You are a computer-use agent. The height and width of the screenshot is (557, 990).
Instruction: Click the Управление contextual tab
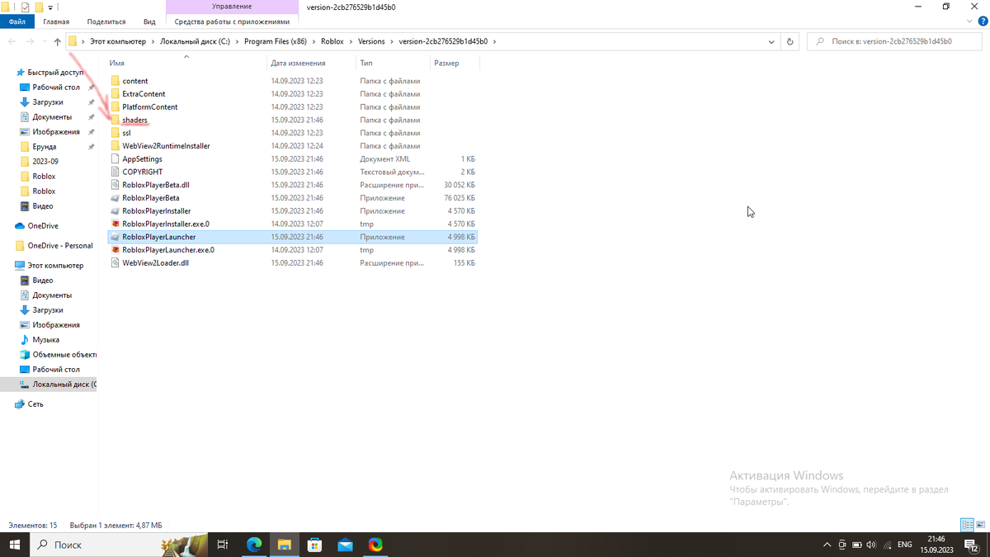(232, 7)
